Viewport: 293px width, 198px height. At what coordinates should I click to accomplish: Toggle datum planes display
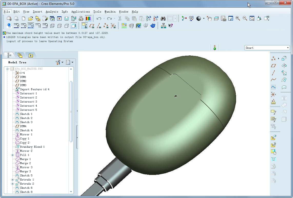92,26
